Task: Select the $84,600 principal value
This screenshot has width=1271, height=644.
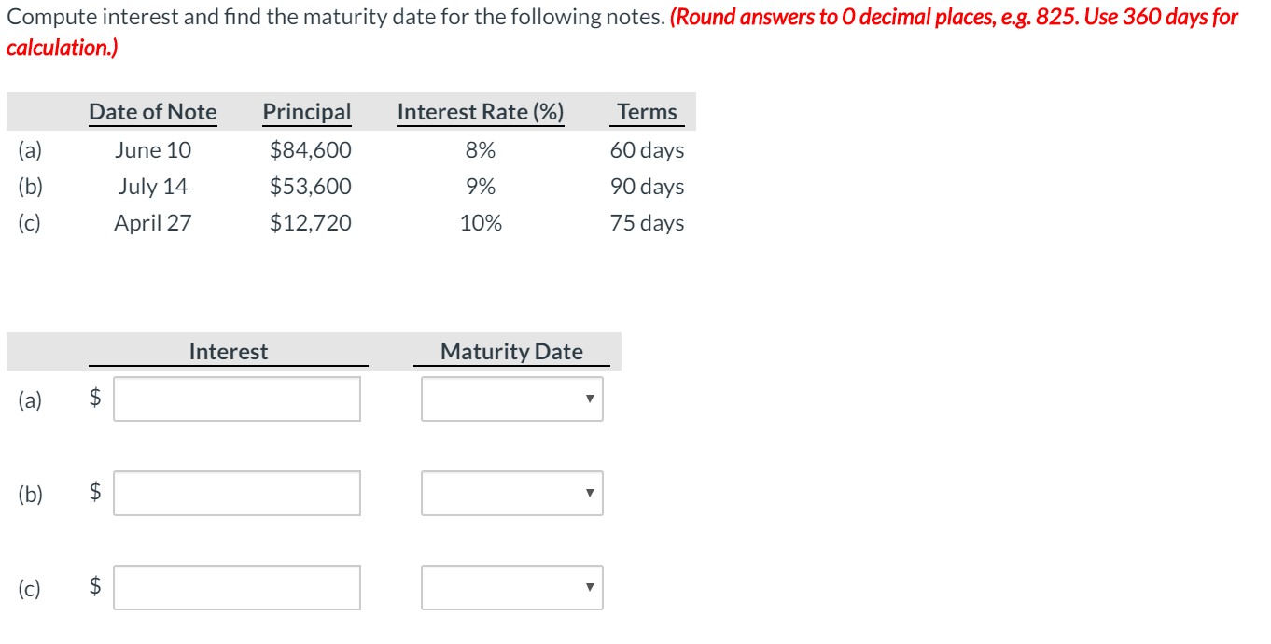Action: click(x=310, y=149)
